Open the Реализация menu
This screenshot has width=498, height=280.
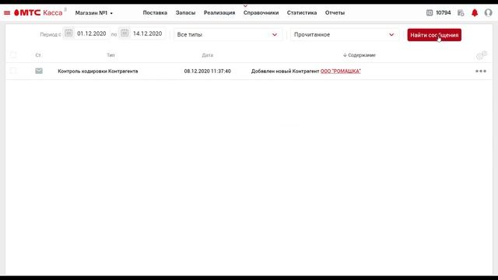click(219, 12)
